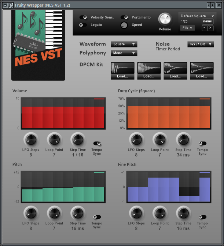Click the Pitch envelope Step Time knob
The width and height of the screenshot is (224, 246).
[x=78, y=213]
